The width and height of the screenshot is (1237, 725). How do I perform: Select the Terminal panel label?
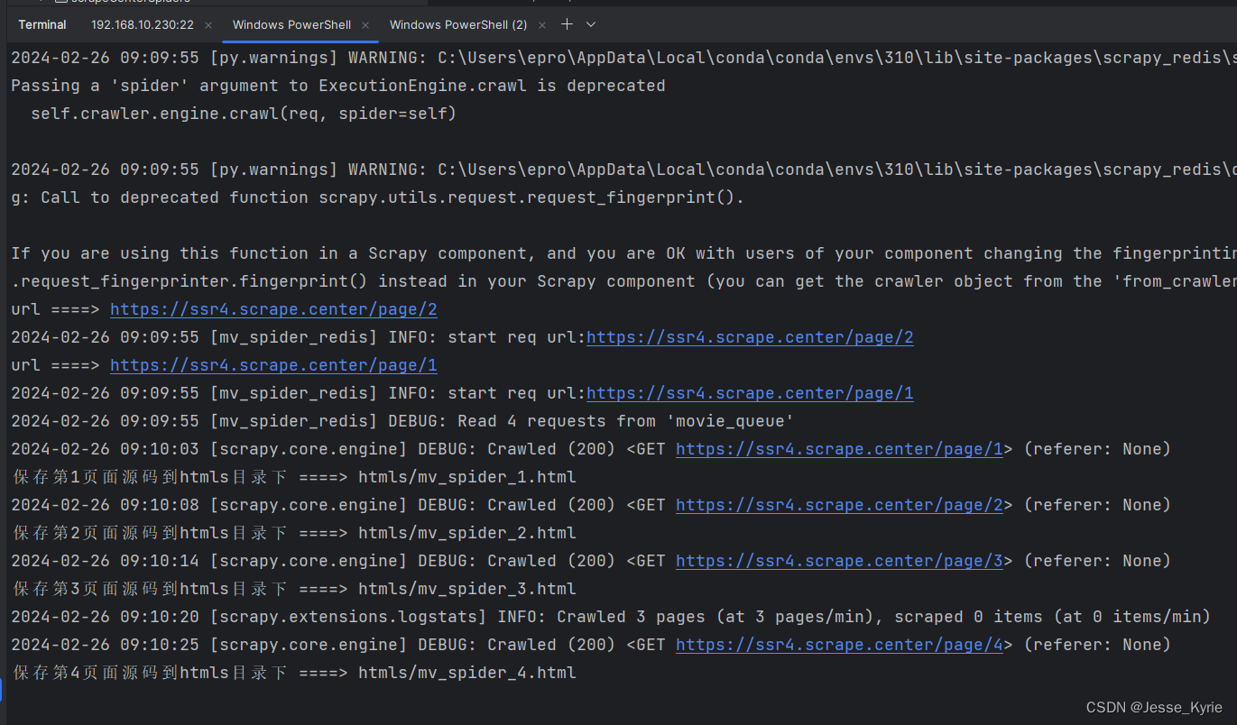coord(42,24)
